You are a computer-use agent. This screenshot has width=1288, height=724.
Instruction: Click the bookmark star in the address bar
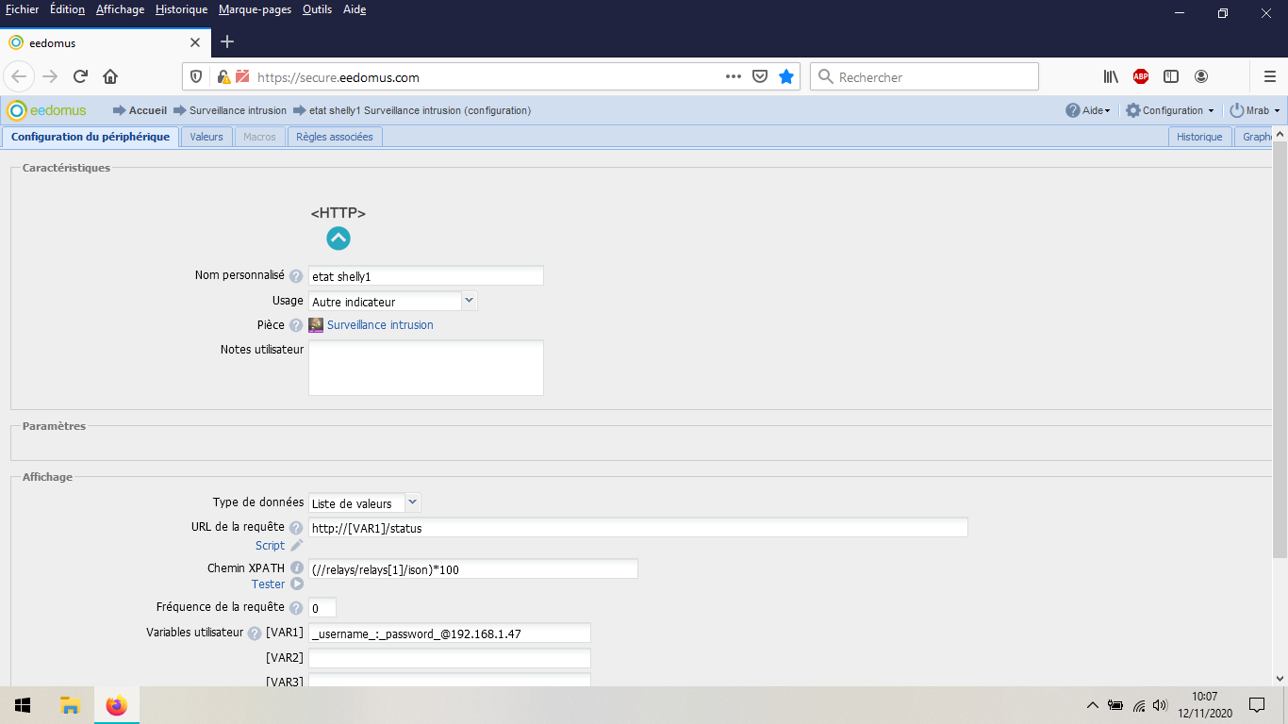[x=786, y=77]
